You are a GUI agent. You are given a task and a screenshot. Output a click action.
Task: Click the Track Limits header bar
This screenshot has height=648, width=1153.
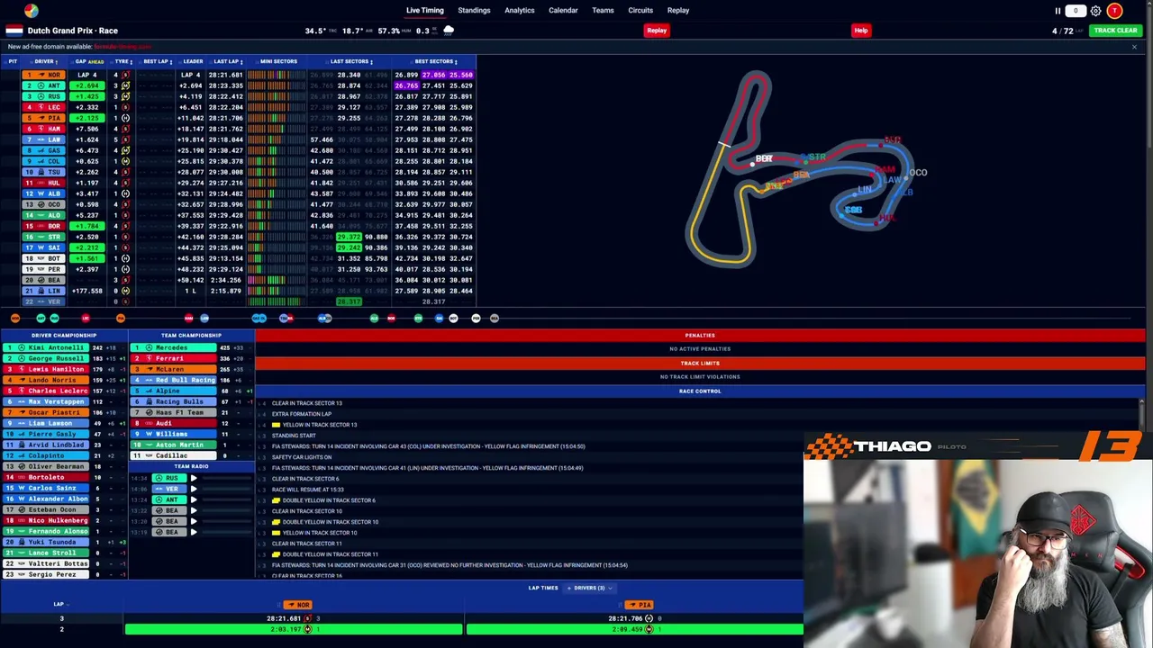[700, 364]
